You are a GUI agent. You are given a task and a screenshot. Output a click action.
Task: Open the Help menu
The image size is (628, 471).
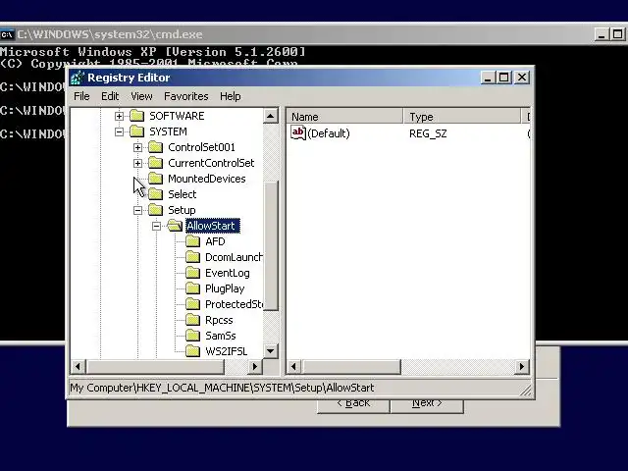[231, 96]
